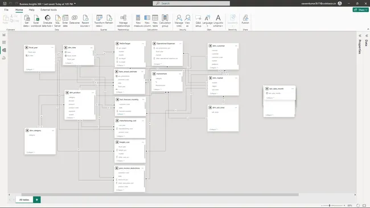Viewport: 370px width, 208px height.
Task: Click the search box in title bar
Action: click(x=191, y=3)
